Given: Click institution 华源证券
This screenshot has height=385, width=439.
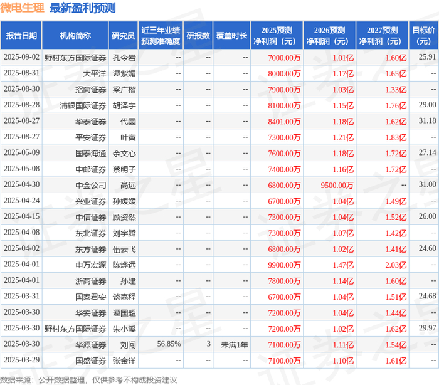Looking at the screenshot, I should point(90,345).
